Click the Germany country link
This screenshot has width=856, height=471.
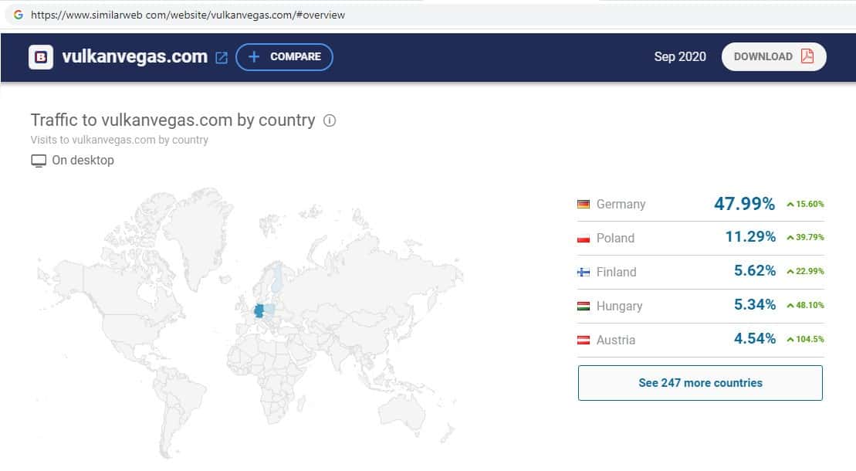point(621,205)
